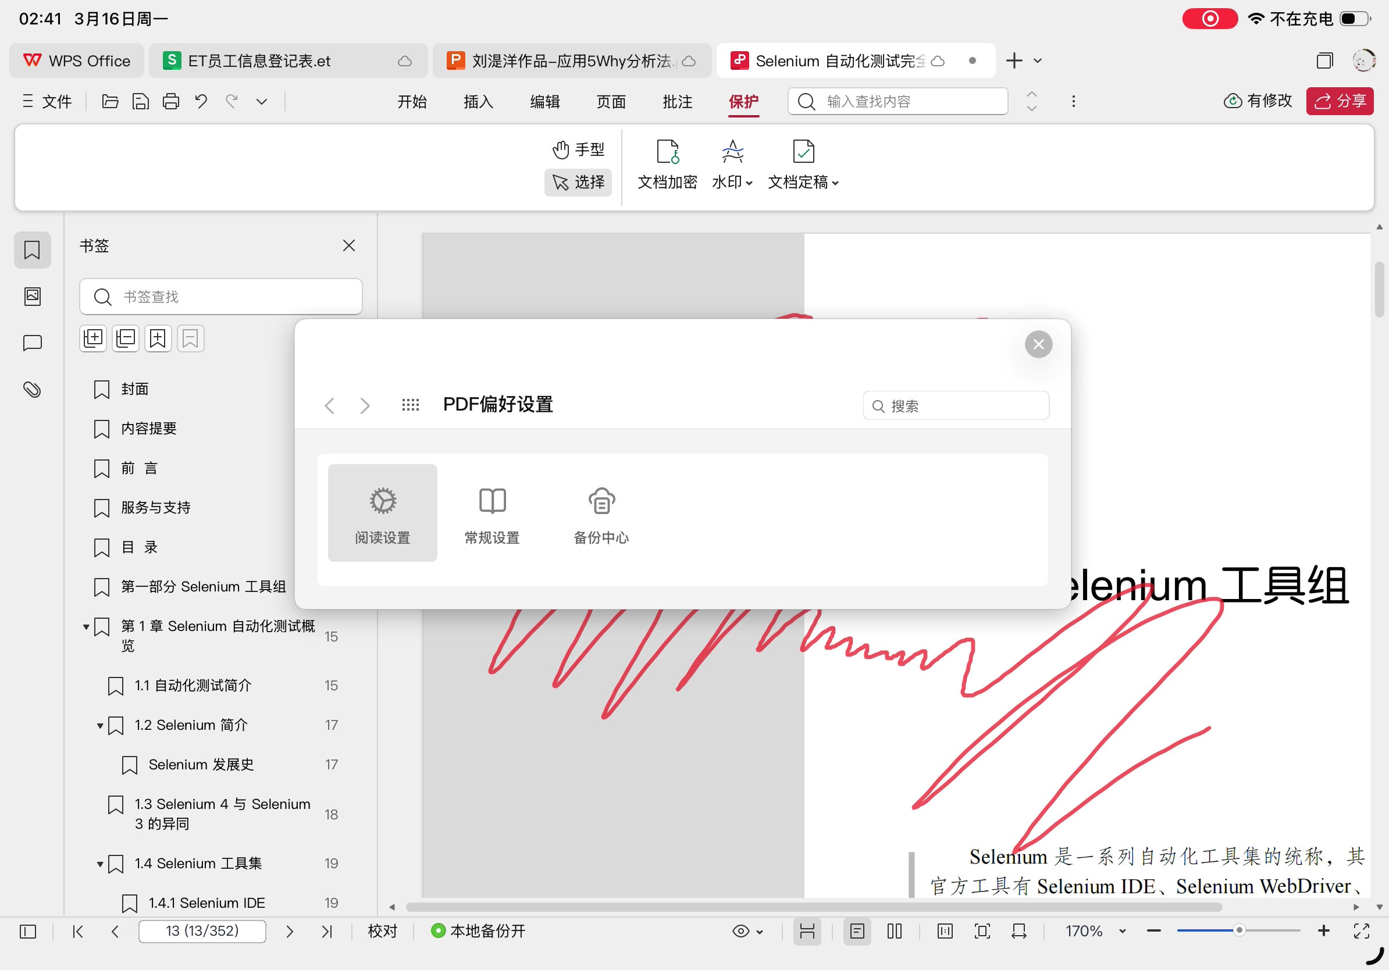Image resolution: width=1389 pixels, height=970 pixels.
Task: Click expand all bookmarks icon
Action: (x=93, y=338)
